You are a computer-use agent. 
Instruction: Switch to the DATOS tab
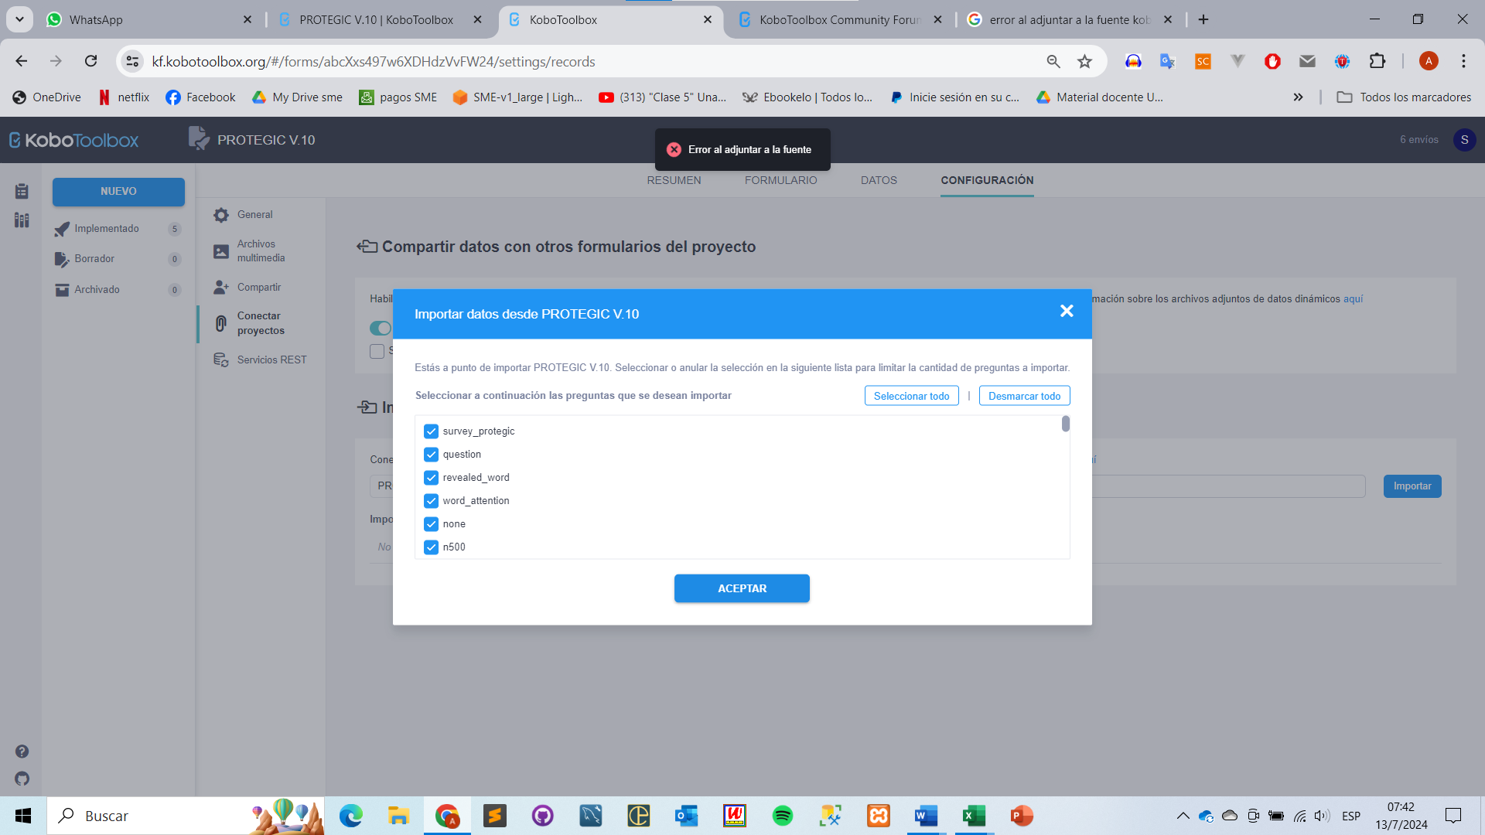(879, 180)
